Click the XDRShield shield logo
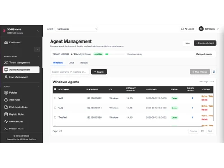 pos(4,31)
